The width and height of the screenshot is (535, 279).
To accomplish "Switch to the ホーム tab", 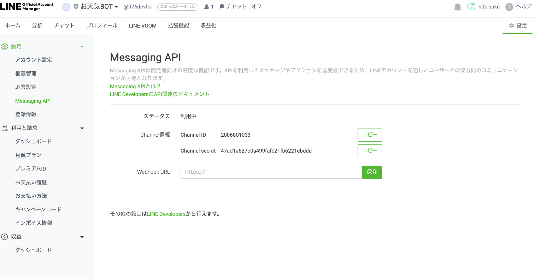I will tap(13, 25).
